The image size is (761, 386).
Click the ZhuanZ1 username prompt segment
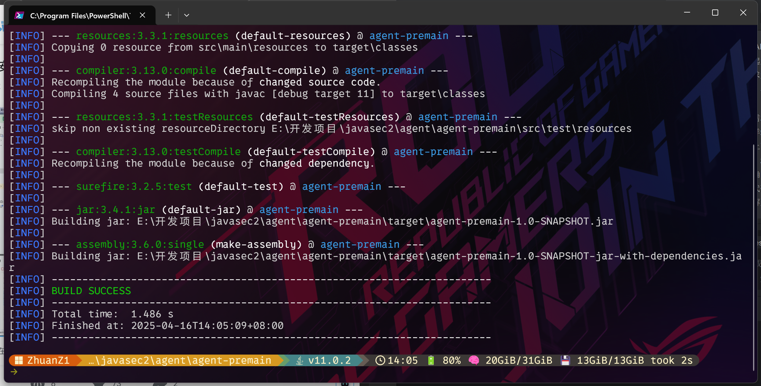pos(48,360)
